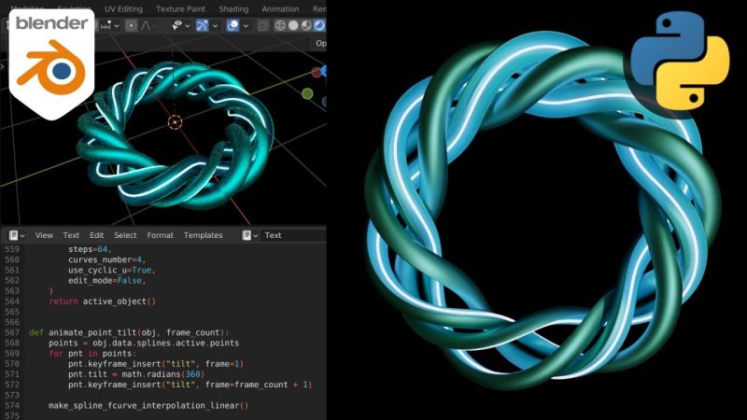This screenshot has width=747, height=420.
Task: Click the selectability and visibility eye icon
Action: tap(177, 25)
